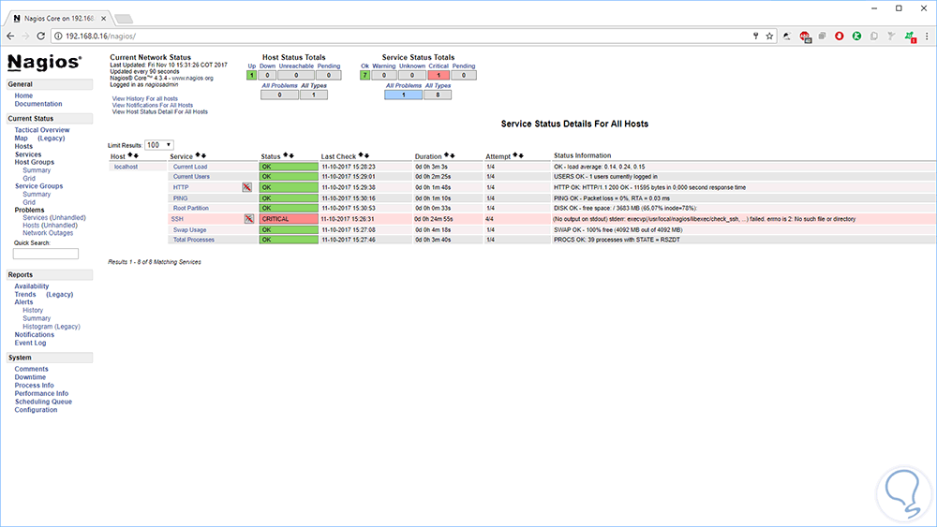The image size is (937, 527).
Task: Open the www.nagios.org link
Action: click(192, 79)
